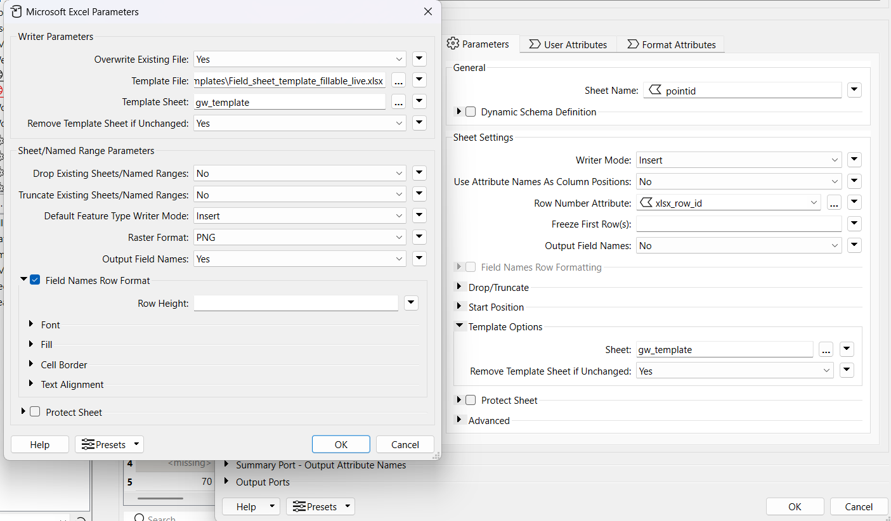Click OK in the background feature type dialog
The width and height of the screenshot is (891, 521).
click(x=795, y=506)
